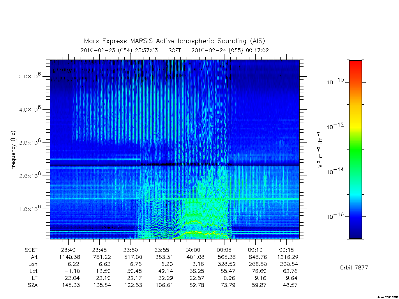The image size is (399, 299).
Task: Click the time tick label '00:00'
Action: point(193,250)
